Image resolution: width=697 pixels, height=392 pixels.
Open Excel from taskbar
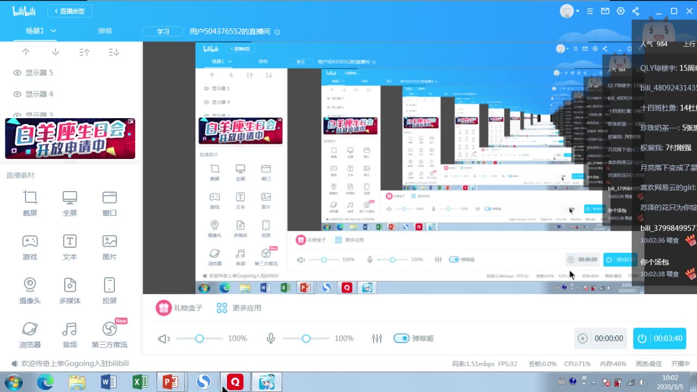[x=140, y=382]
